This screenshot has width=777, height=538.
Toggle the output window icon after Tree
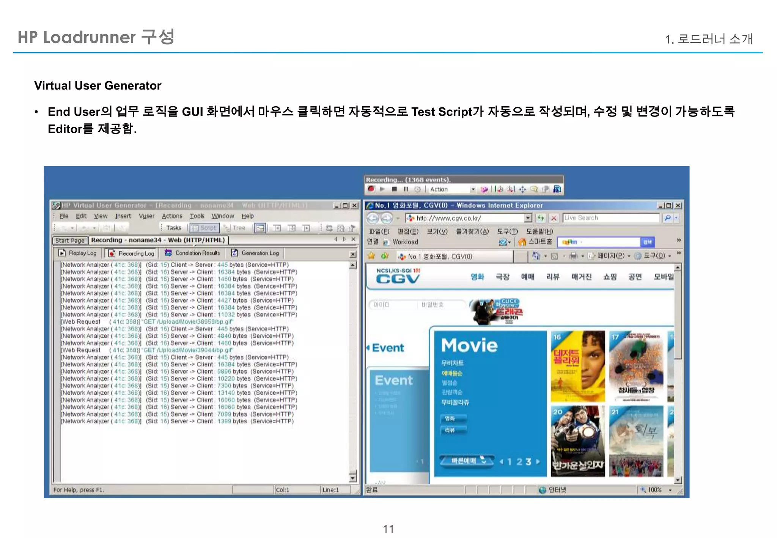[x=260, y=228]
